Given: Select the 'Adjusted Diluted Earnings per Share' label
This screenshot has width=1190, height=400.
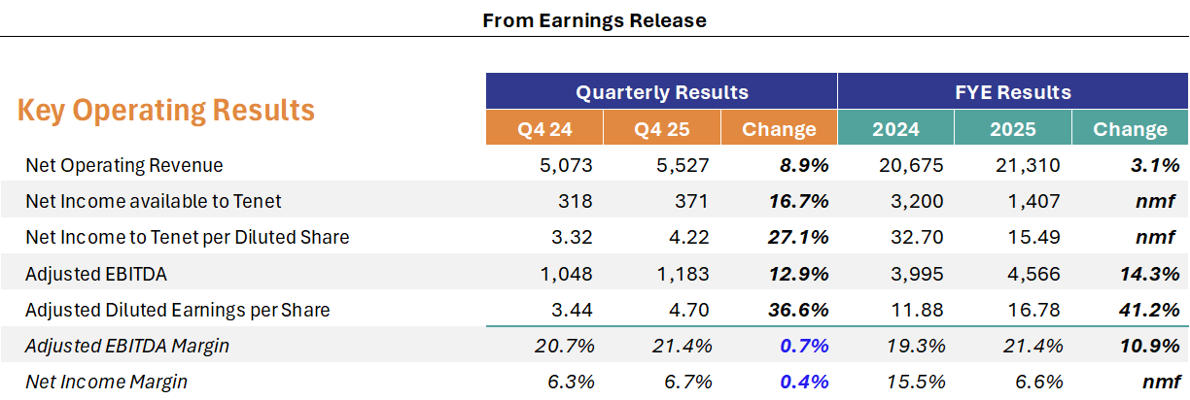Looking at the screenshot, I should point(178,310).
